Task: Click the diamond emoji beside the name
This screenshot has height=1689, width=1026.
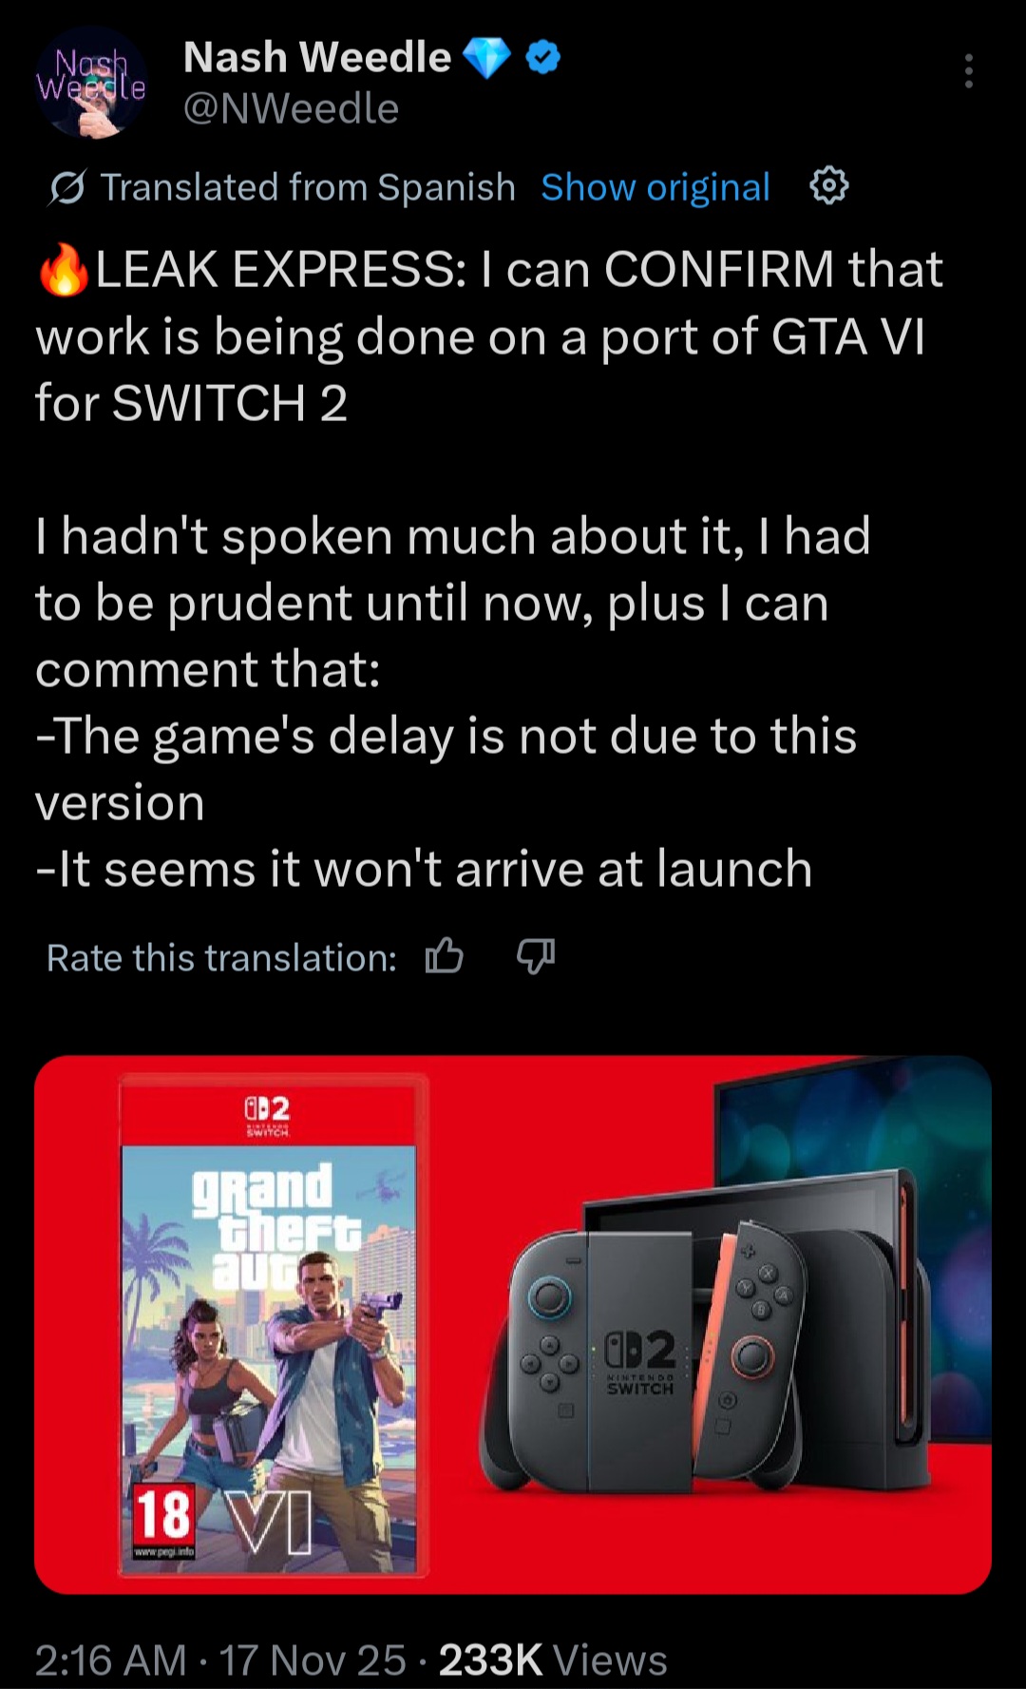Action: 486,59
